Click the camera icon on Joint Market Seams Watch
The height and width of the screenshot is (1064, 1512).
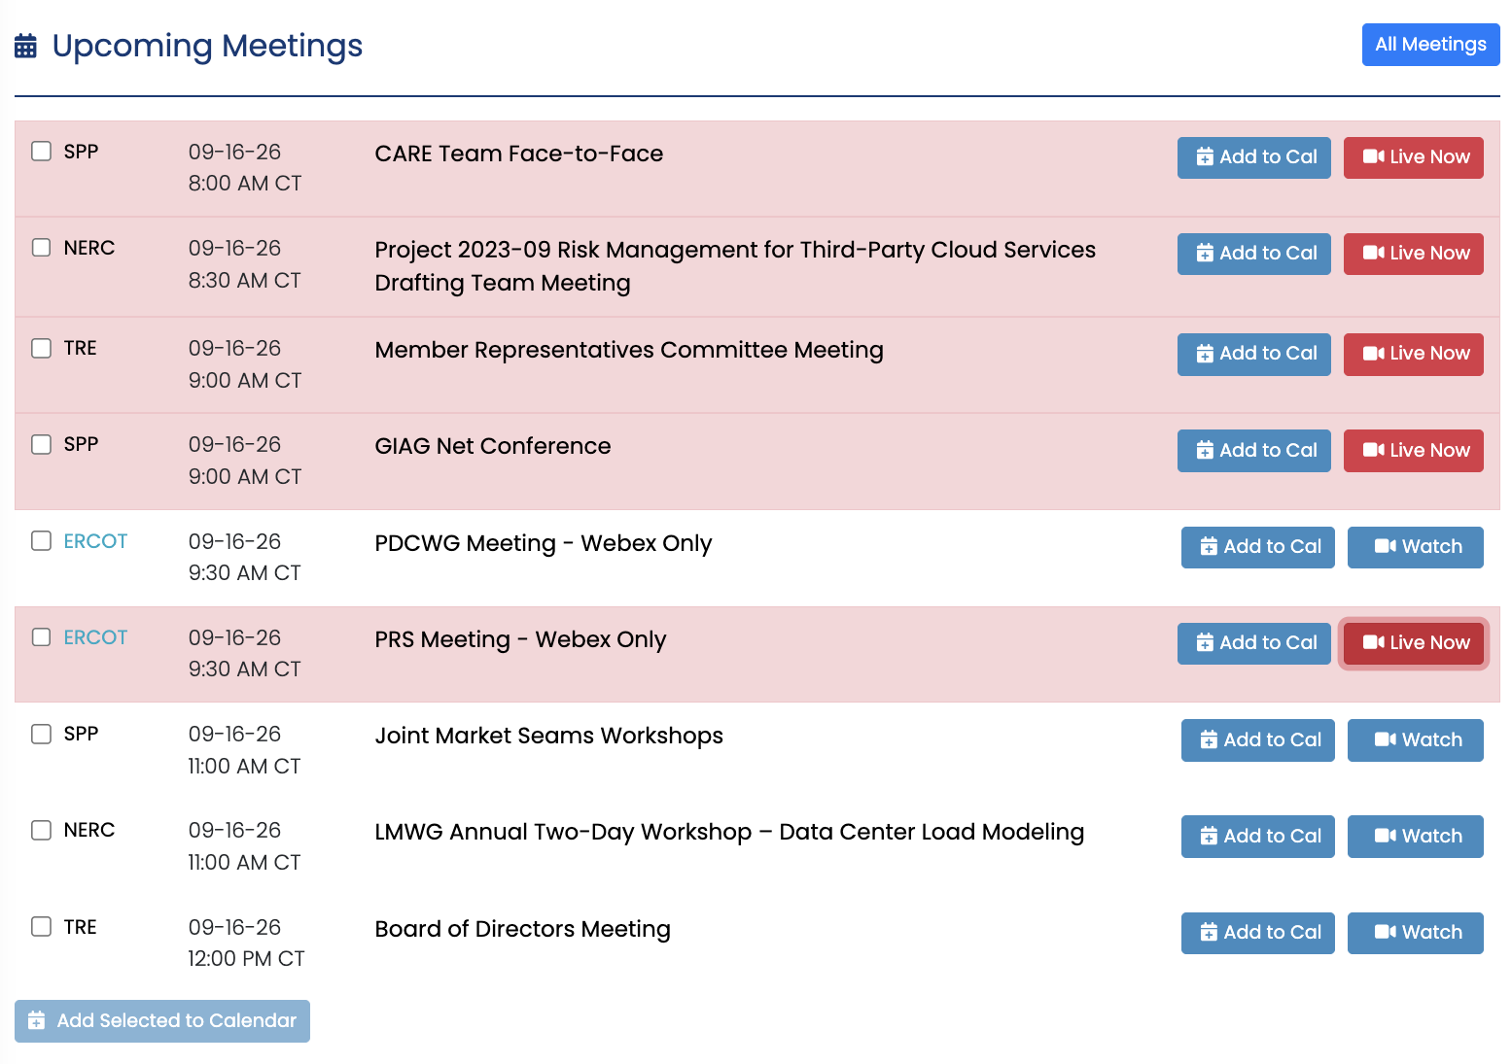point(1385,739)
